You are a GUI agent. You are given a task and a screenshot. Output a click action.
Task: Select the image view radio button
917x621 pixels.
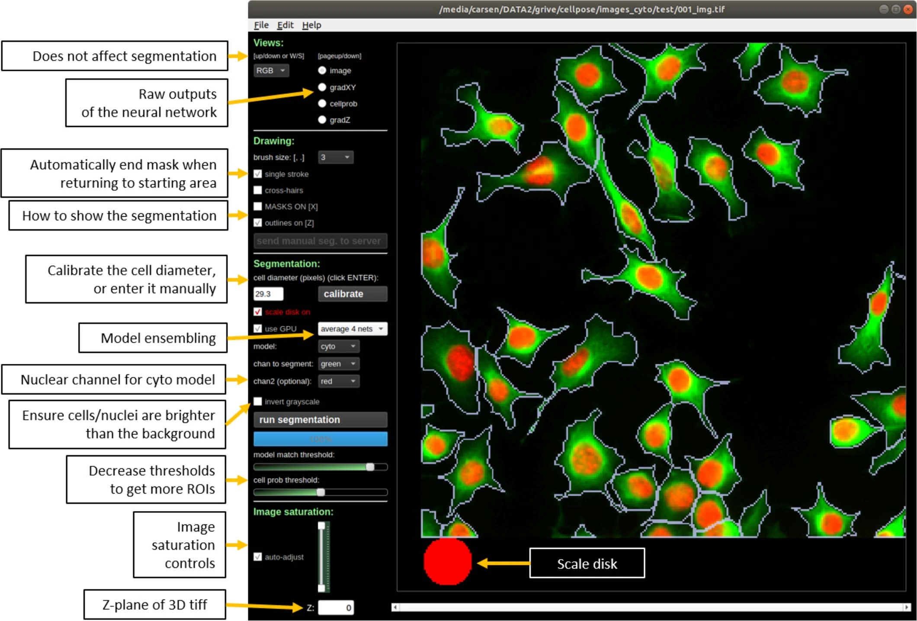pyautogui.click(x=322, y=71)
